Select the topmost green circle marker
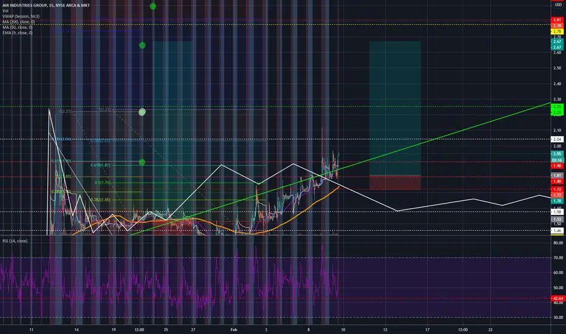Image resolution: width=566 pixels, height=334 pixels. click(x=152, y=6)
